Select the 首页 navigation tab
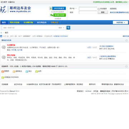The height and width of the screenshot is (129, 129). pyautogui.click(x=4, y=23)
